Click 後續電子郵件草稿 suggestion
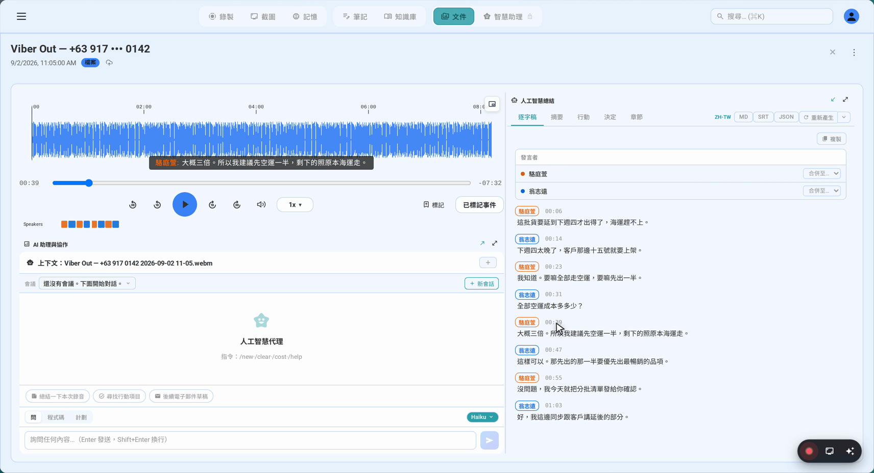The height and width of the screenshot is (473, 874). [x=181, y=396]
